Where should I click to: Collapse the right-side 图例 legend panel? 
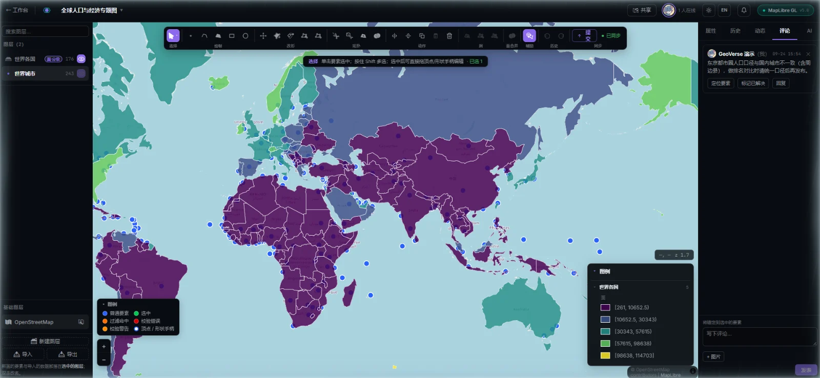594,271
